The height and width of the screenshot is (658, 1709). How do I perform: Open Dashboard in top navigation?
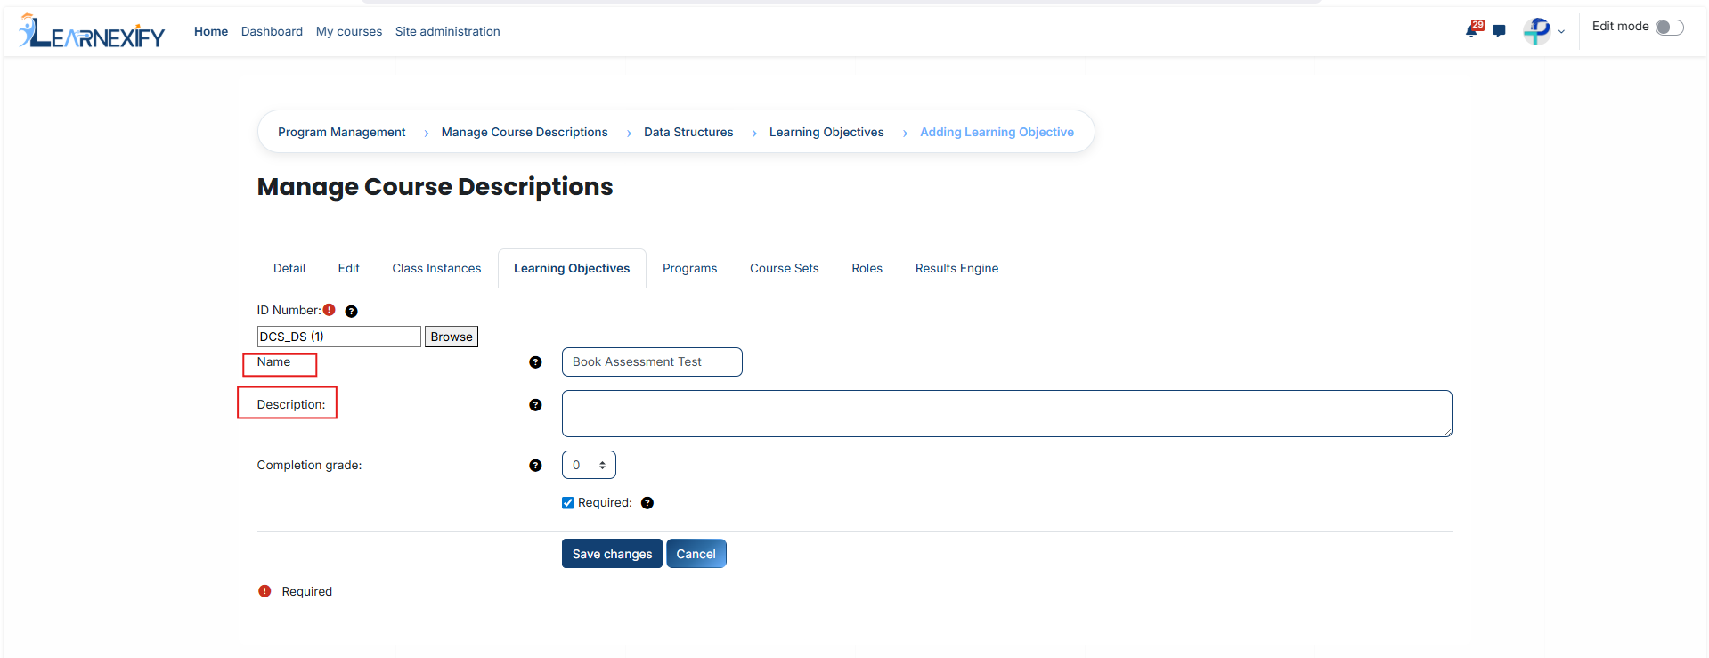(272, 31)
